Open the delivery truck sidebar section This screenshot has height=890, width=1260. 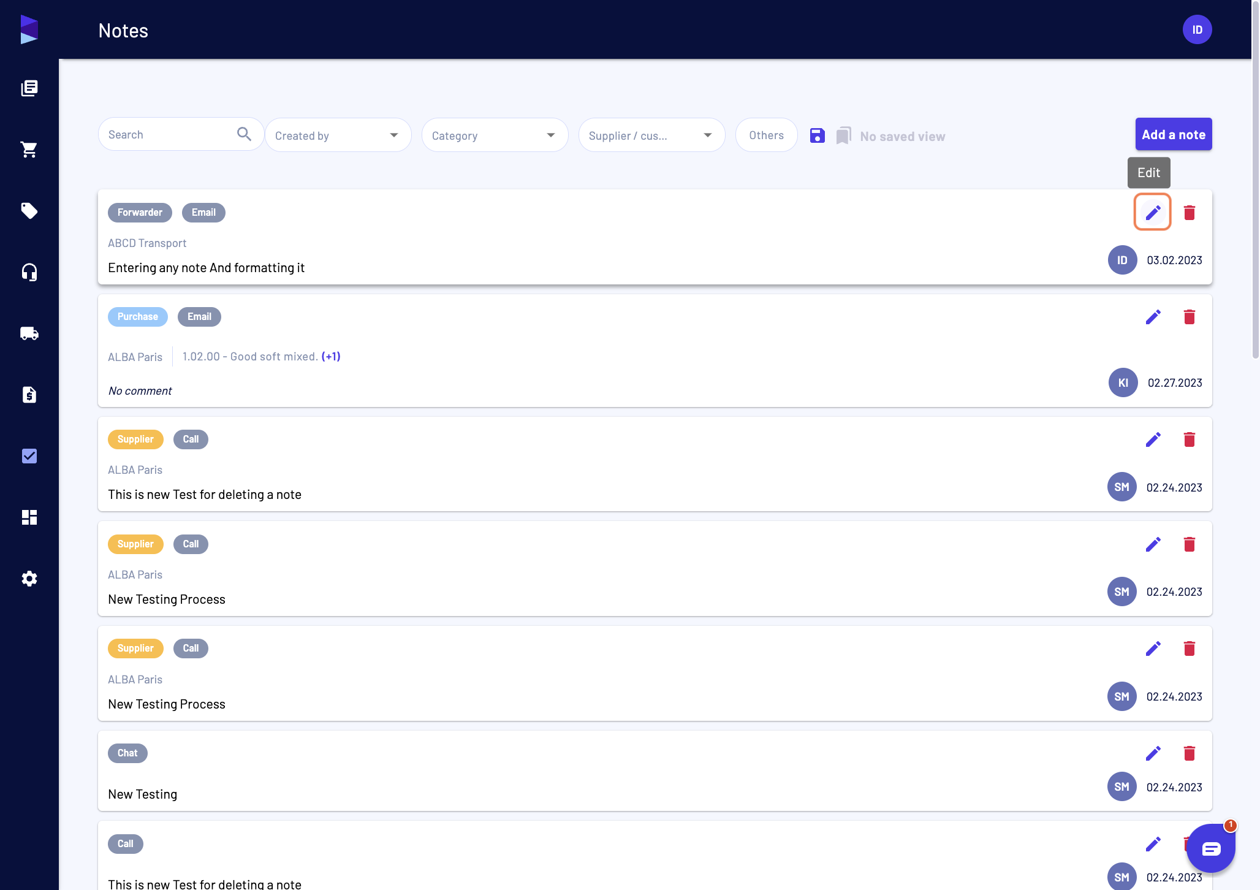click(29, 333)
